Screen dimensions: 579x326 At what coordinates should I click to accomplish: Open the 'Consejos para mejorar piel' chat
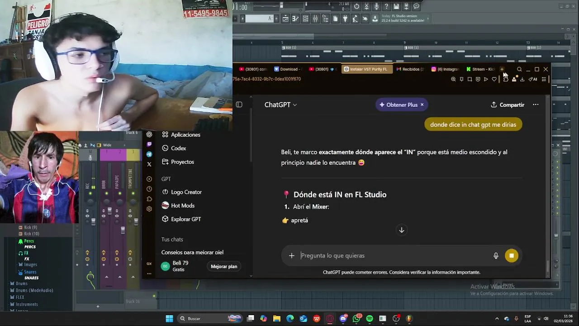pos(192,252)
